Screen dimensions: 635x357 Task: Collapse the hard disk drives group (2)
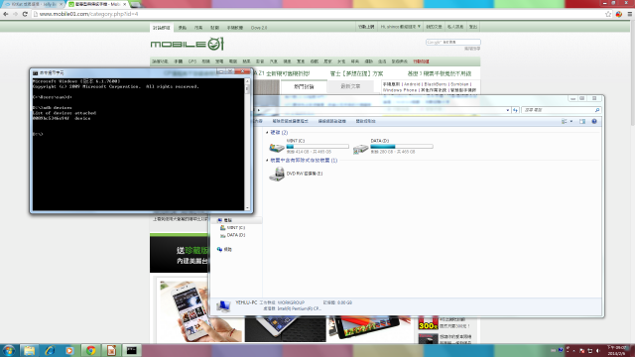(x=267, y=132)
